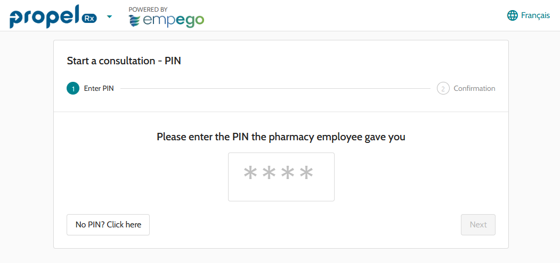Switch language to Français
This screenshot has height=263, width=560.
535,15
